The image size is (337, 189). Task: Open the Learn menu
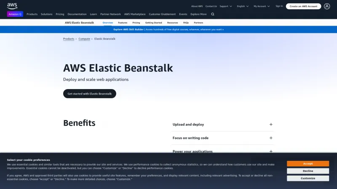tap(93, 14)
